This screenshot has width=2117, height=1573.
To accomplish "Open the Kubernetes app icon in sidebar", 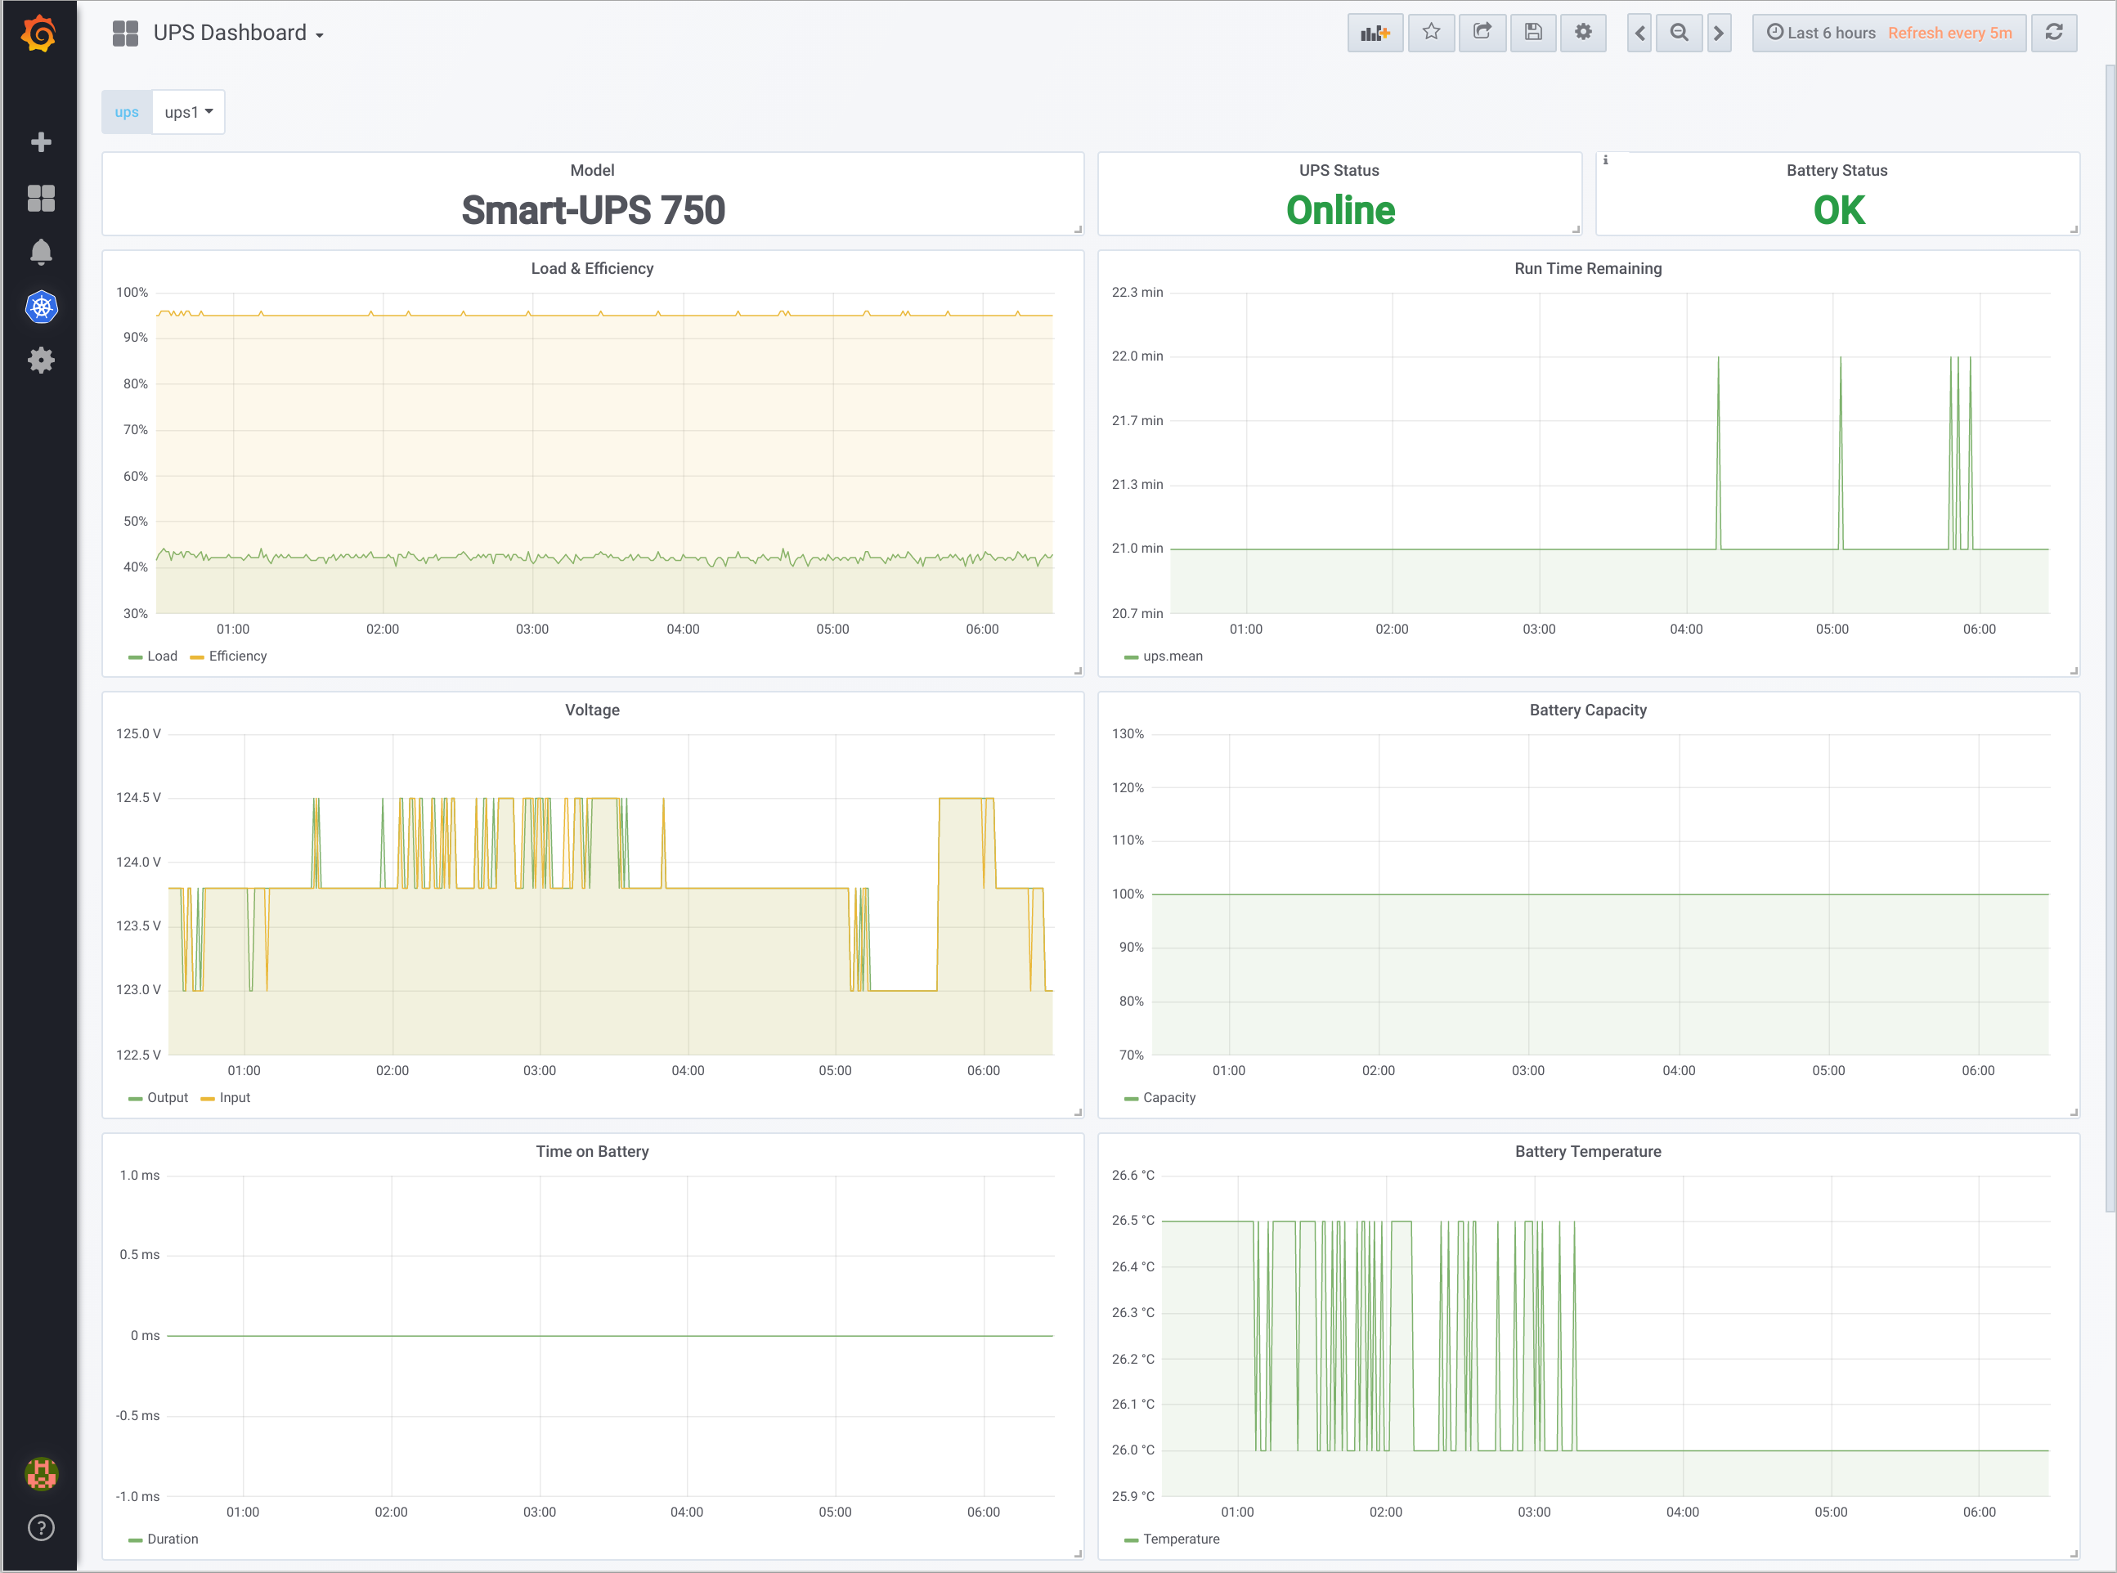I will 41,307.
